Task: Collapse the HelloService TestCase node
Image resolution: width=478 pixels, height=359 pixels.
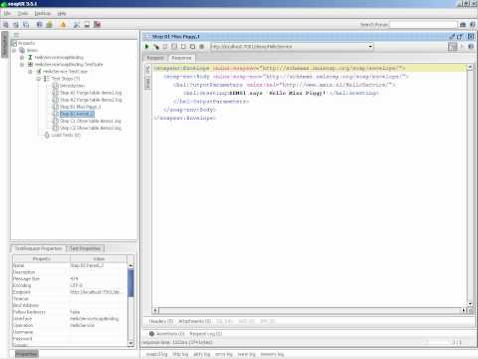Action: pos(30,71)
